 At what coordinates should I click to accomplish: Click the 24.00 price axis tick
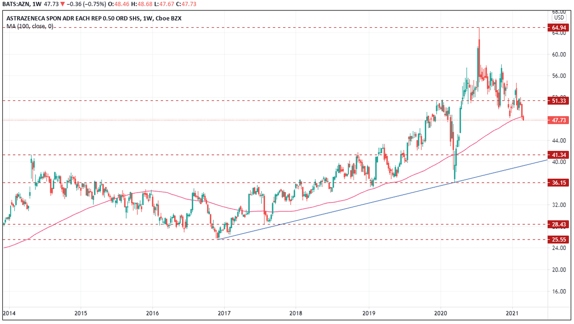click(560, 248)
